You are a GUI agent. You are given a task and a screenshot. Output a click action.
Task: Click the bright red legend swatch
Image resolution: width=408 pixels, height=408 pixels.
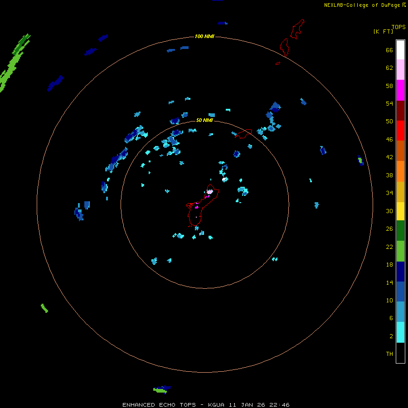[x=400, y=131]
